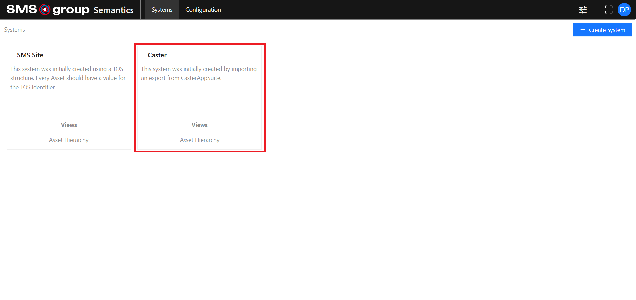Viewport: 636px width, 300px height.
Task: Click the SMS group logo
Action: [x=48, y=9]
